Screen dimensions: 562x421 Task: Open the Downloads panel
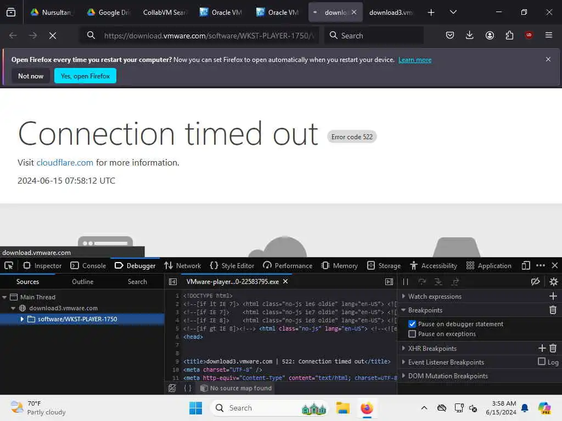point(470,35)
